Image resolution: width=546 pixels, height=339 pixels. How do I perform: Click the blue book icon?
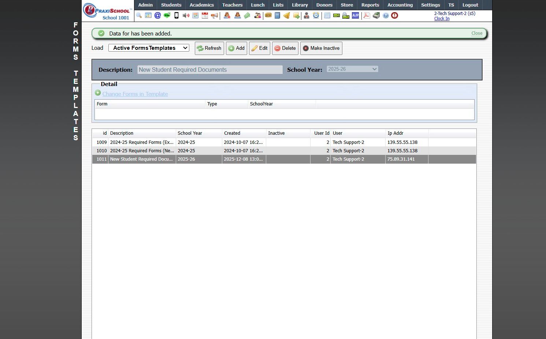click(x=277, y=15)
